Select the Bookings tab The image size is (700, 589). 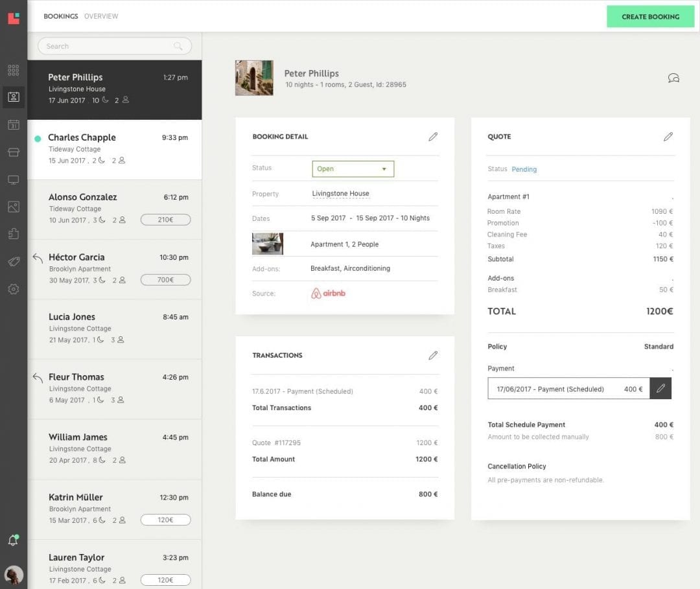[x=60, y=16]
